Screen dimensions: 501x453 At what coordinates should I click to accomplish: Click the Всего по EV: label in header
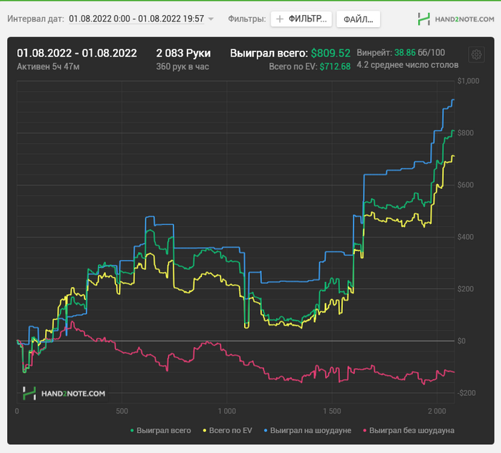point(293,67)
